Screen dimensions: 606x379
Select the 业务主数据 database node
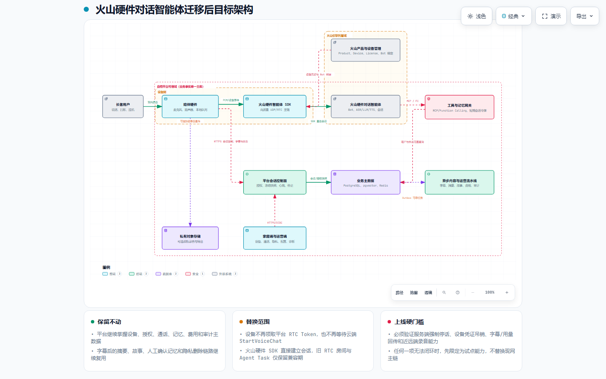(x=366, y=182)
